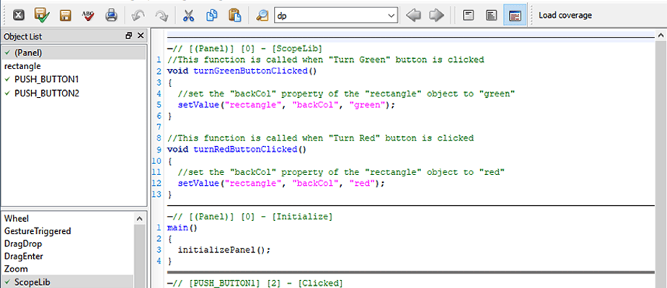
Task: Click the comment about "Turn Green" button
Action: [x=325, y=60]
